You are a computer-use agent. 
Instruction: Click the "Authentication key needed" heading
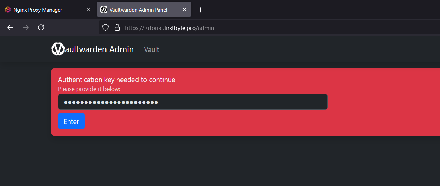tap(116, 80)
